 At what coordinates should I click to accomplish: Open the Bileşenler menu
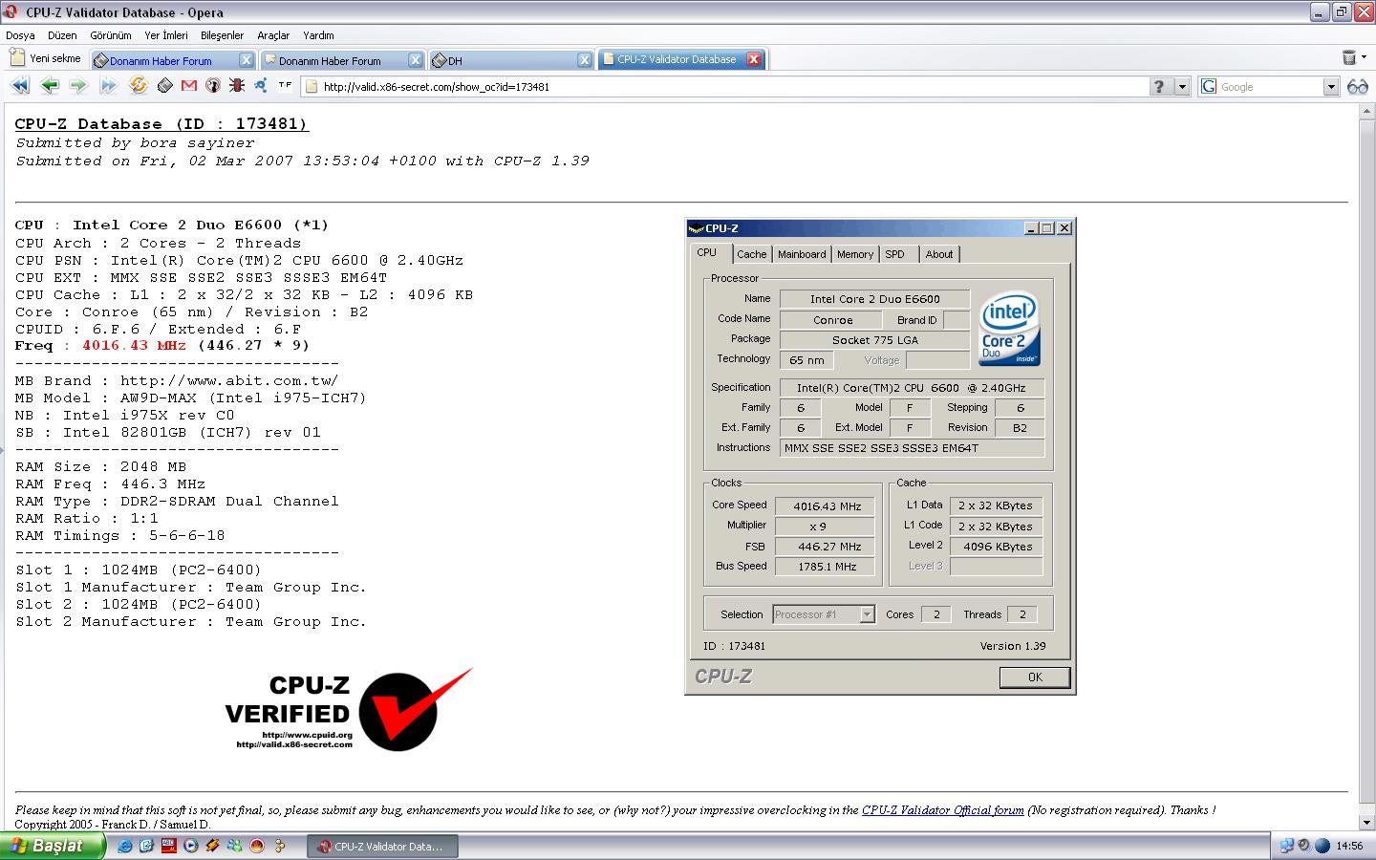pyautogui.click(x=223, y=35)
